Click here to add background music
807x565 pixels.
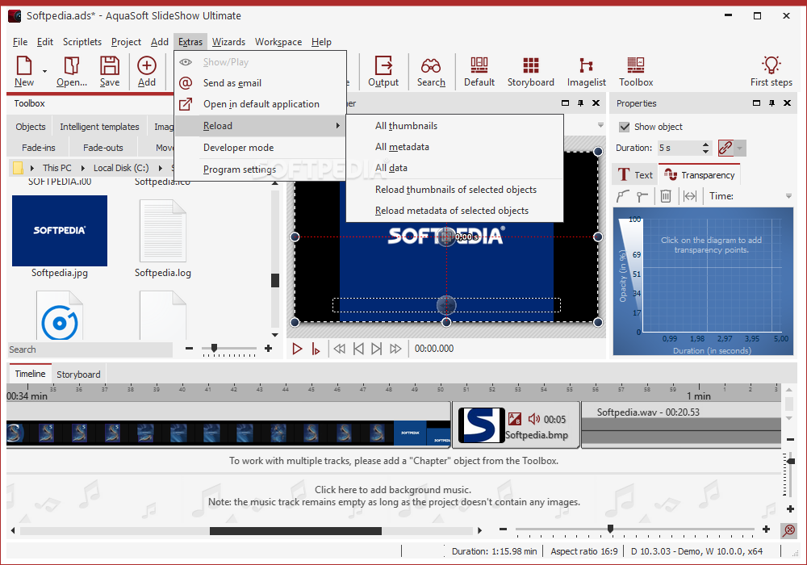pyautogui.click(x=393, y=489)
